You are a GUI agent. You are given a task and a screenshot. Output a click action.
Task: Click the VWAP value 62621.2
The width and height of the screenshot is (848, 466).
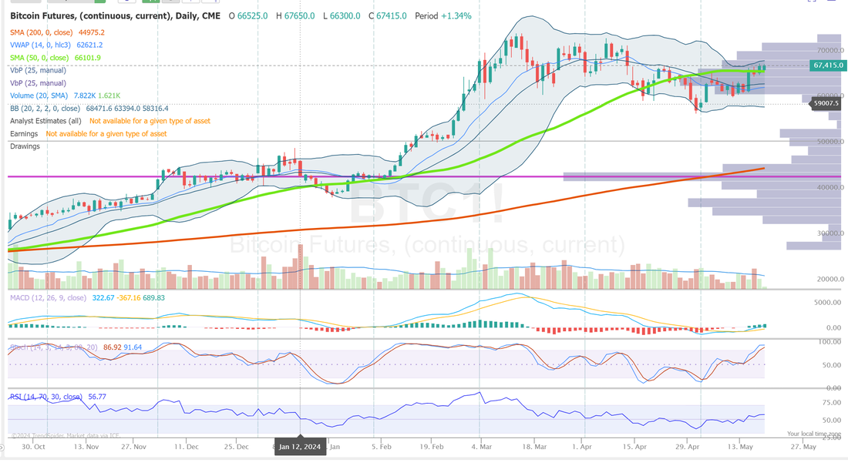89,45
